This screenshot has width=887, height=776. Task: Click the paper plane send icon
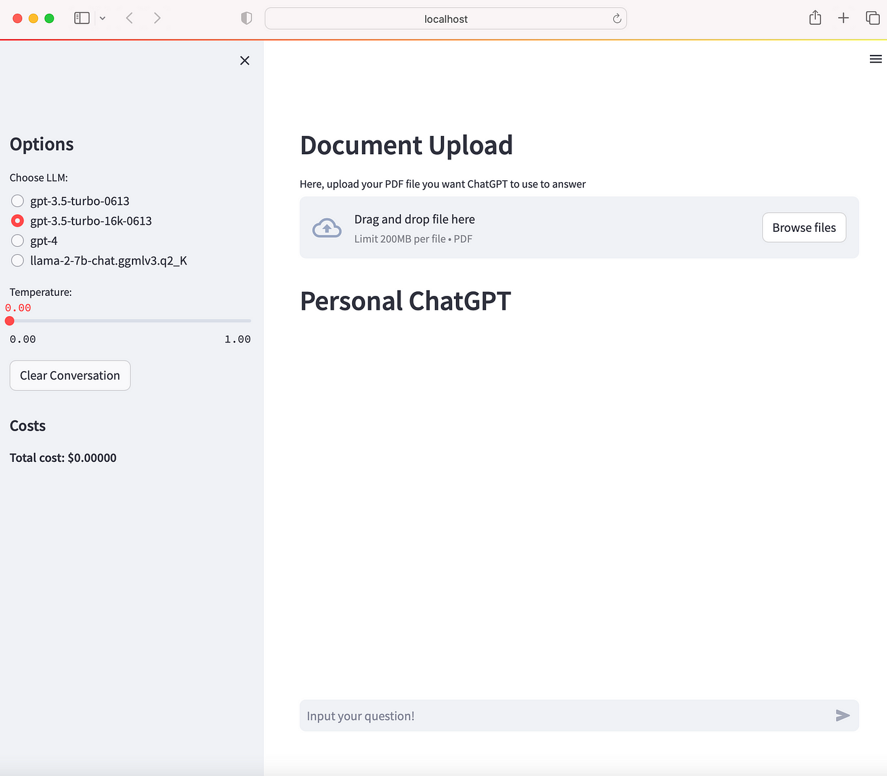tap(843, 715)
